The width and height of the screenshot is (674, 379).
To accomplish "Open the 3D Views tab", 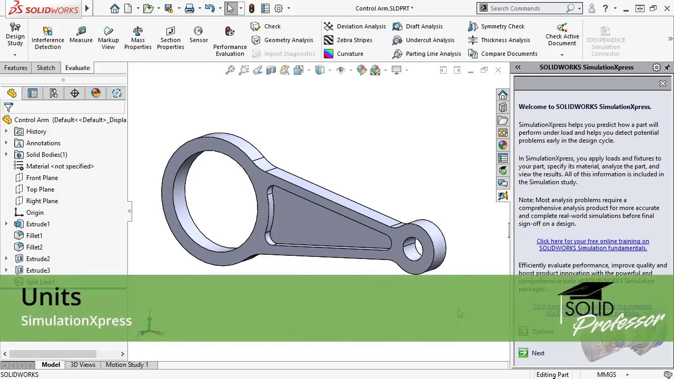I will pyautogui.click(x=83, y=365).
